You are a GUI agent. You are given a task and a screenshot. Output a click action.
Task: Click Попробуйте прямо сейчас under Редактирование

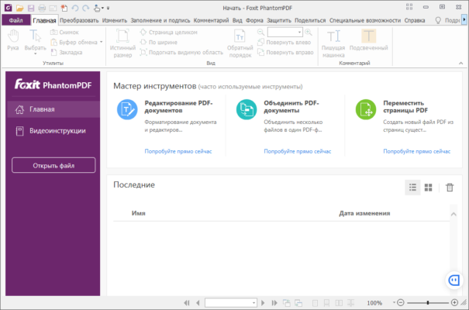[178, 151]
